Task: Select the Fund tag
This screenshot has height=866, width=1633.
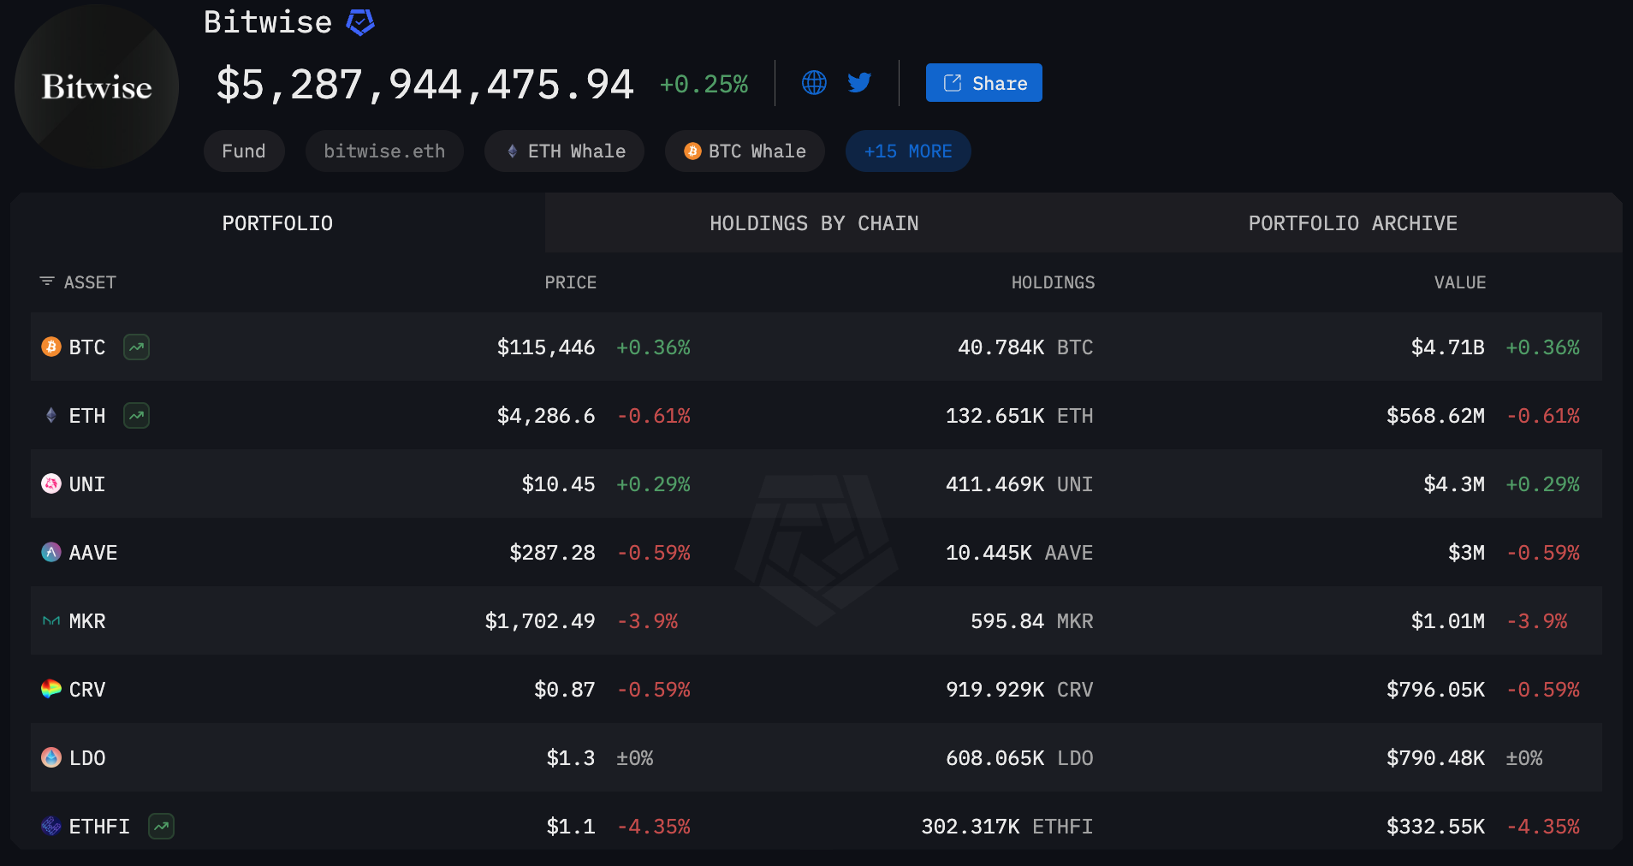Action: coord(244,151)
